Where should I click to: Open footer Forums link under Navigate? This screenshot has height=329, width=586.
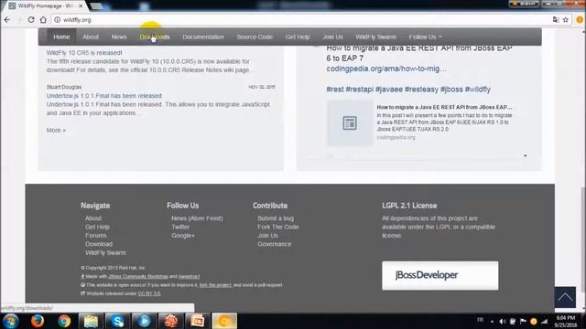(95, 236)
